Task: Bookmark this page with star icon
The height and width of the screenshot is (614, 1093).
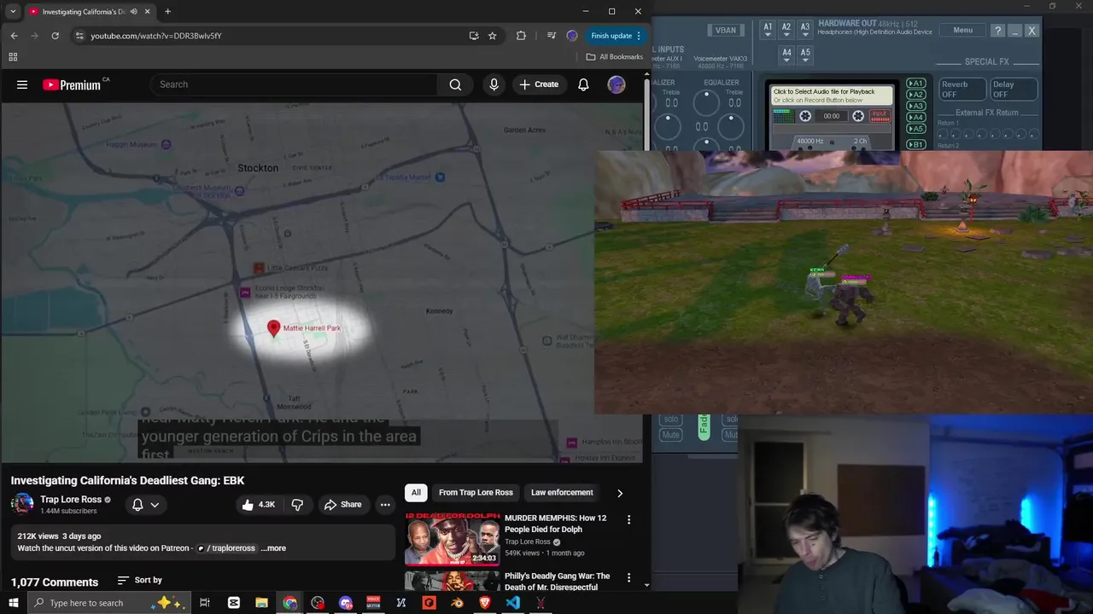Action: pyautogui.click(x=493, y=36)
